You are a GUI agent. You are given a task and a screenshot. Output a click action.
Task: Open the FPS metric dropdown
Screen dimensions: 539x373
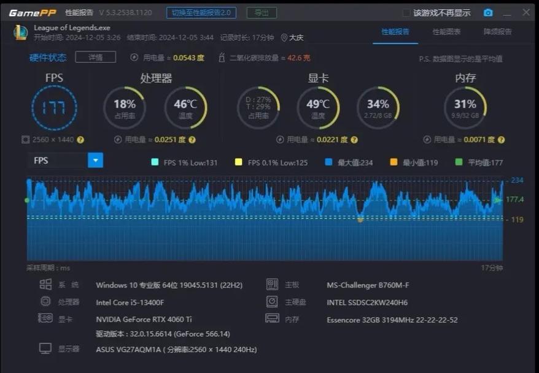[95, 160]
